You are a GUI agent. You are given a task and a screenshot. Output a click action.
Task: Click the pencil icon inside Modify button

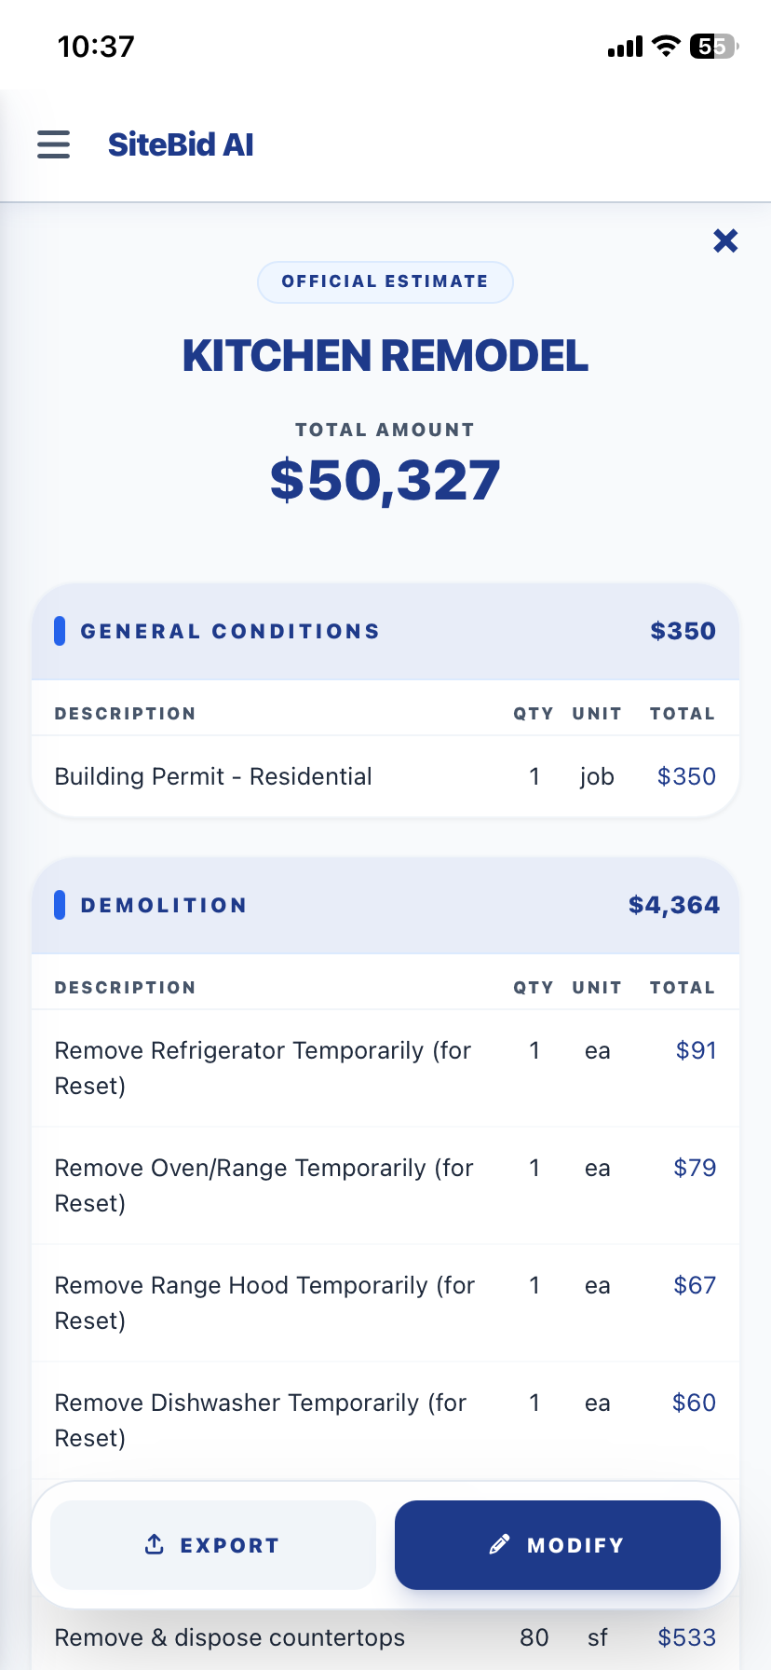click(x=501, y=1544)
